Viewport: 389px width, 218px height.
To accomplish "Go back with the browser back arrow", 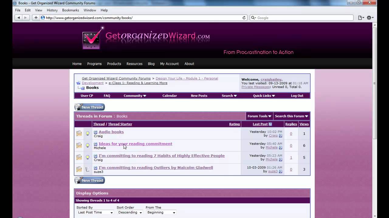I will click(19, 18).
